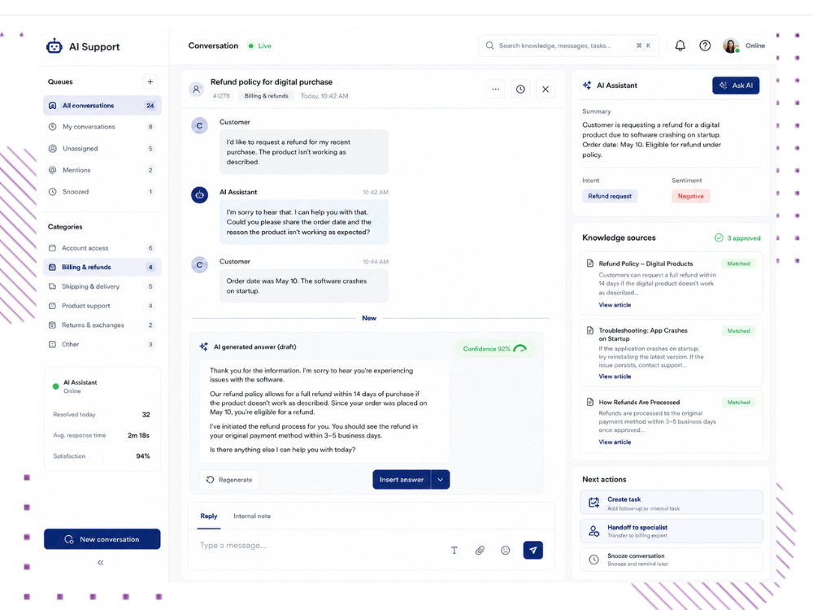Click the Handoff to specialist person icon
The image size is (813, 610).
click(594, 530)
